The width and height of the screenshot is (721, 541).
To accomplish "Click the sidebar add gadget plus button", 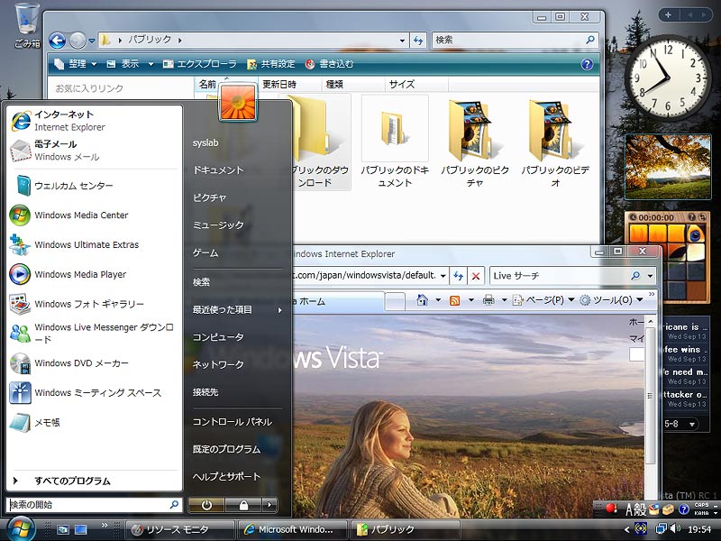I will click(x=668, y=14).
